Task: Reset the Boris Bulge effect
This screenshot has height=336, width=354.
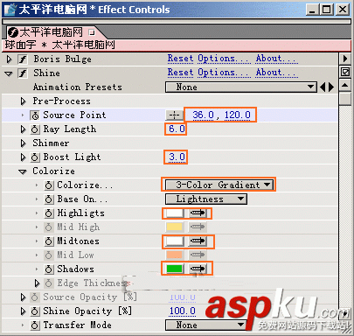Action: 180,59
